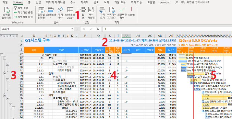Click outline level 5 button
Viewport: 232px width, 119px height.
[x=13, y=36]
